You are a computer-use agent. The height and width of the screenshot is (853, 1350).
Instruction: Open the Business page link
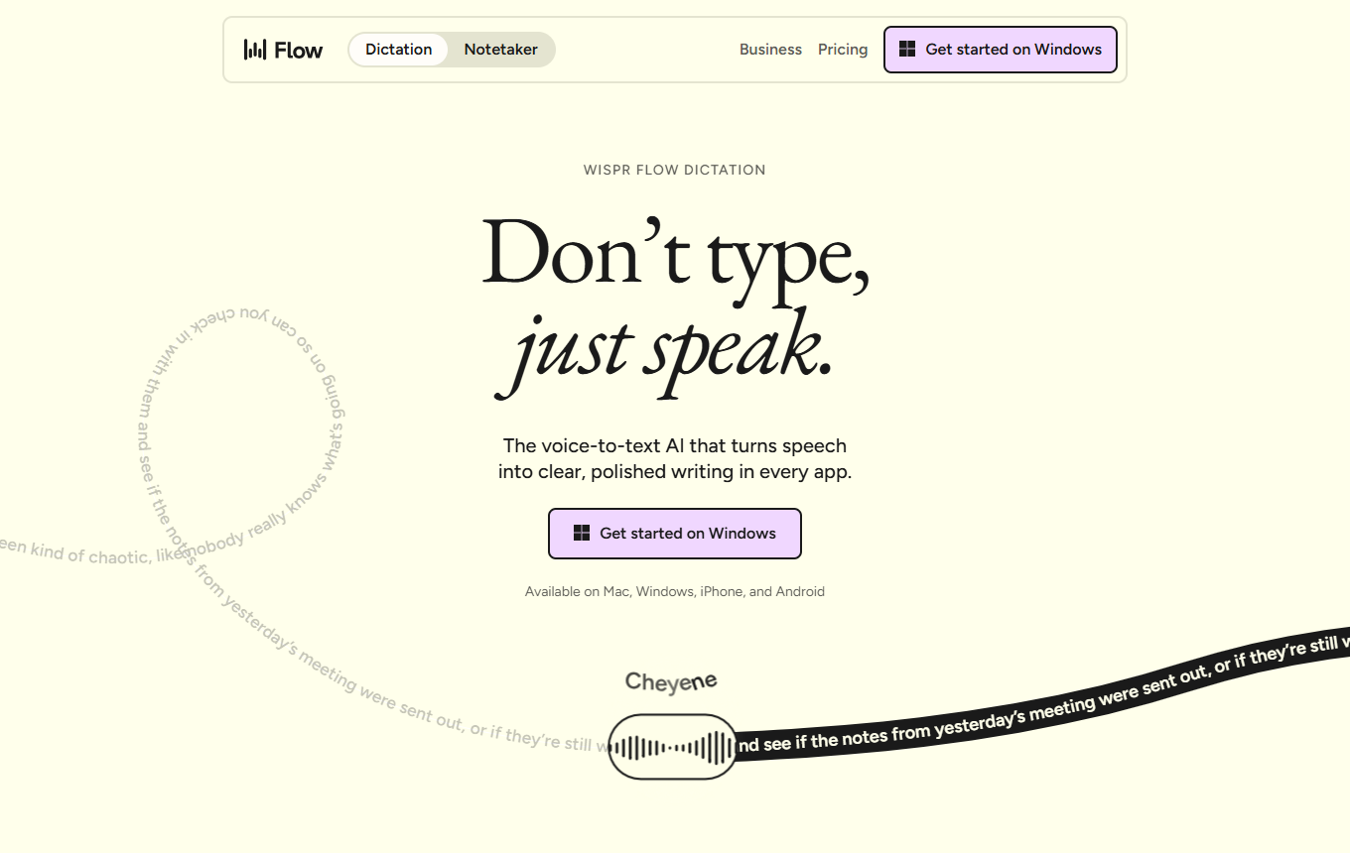(x=770, y=50)
